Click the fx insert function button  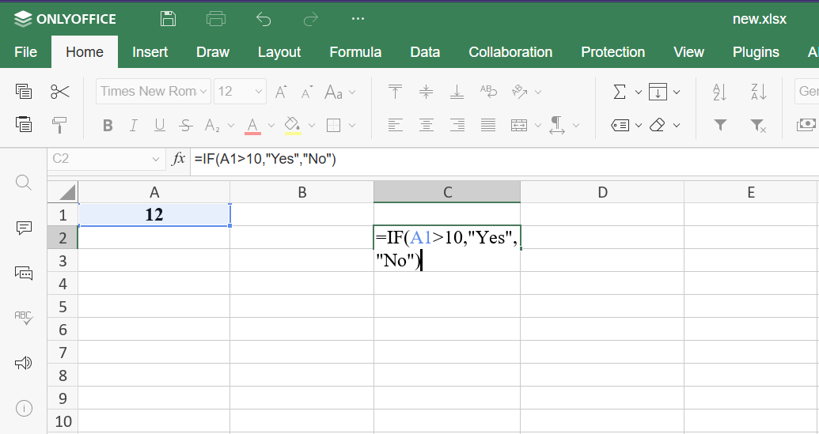[179, 159]
